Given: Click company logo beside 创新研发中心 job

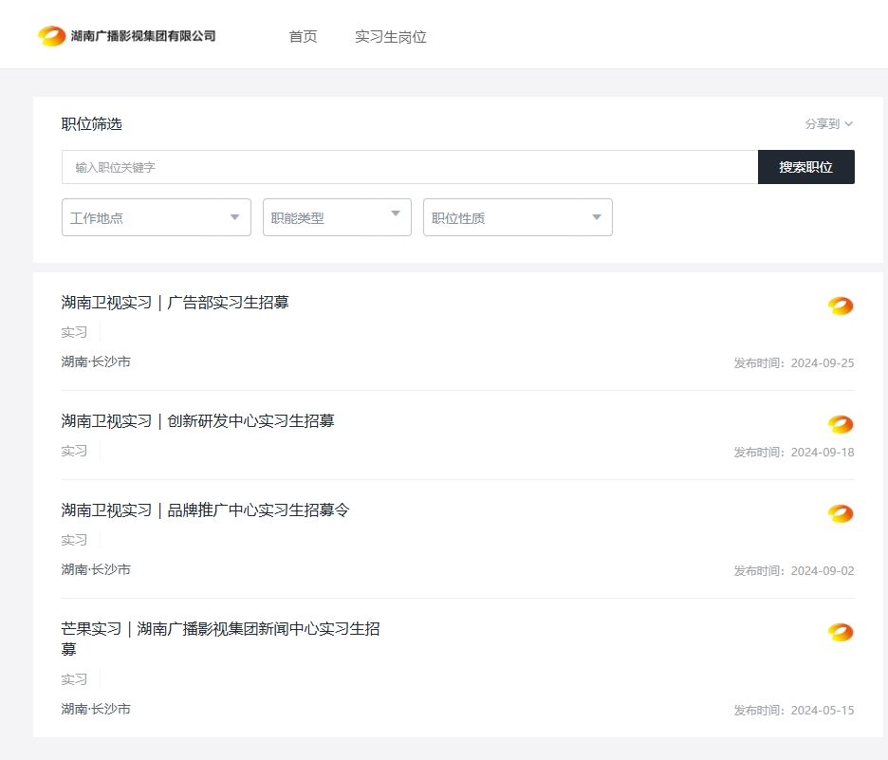Looking at the screenshot, I should [x=841, y=424].
